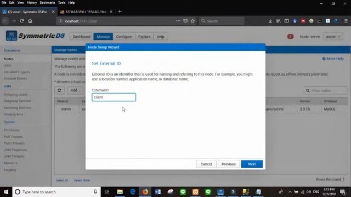Image resolution: width=351 pixels, height=197 pixels.
Task: Select JVM Threads in sidebar
Action: tap(14, 157)
